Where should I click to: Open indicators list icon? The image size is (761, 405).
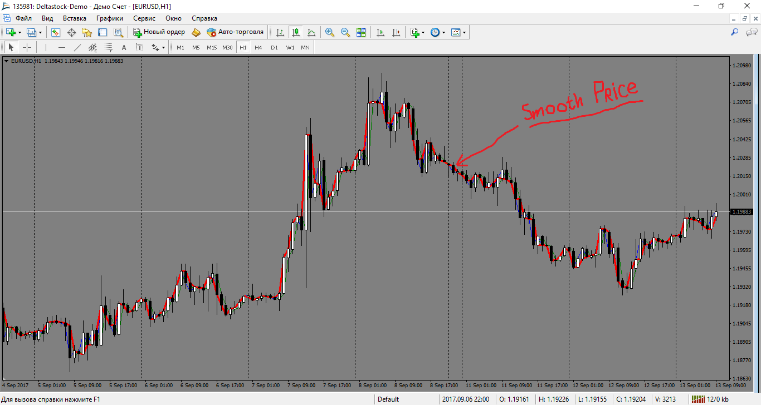pos(414,32)
